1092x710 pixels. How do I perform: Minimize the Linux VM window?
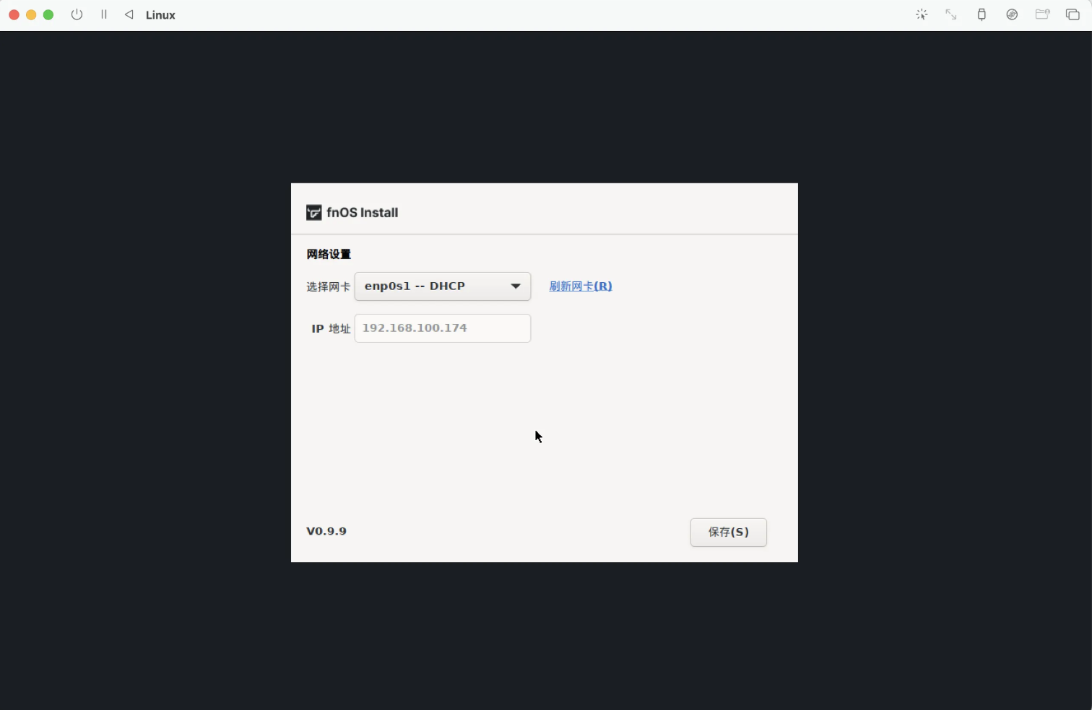31,14
